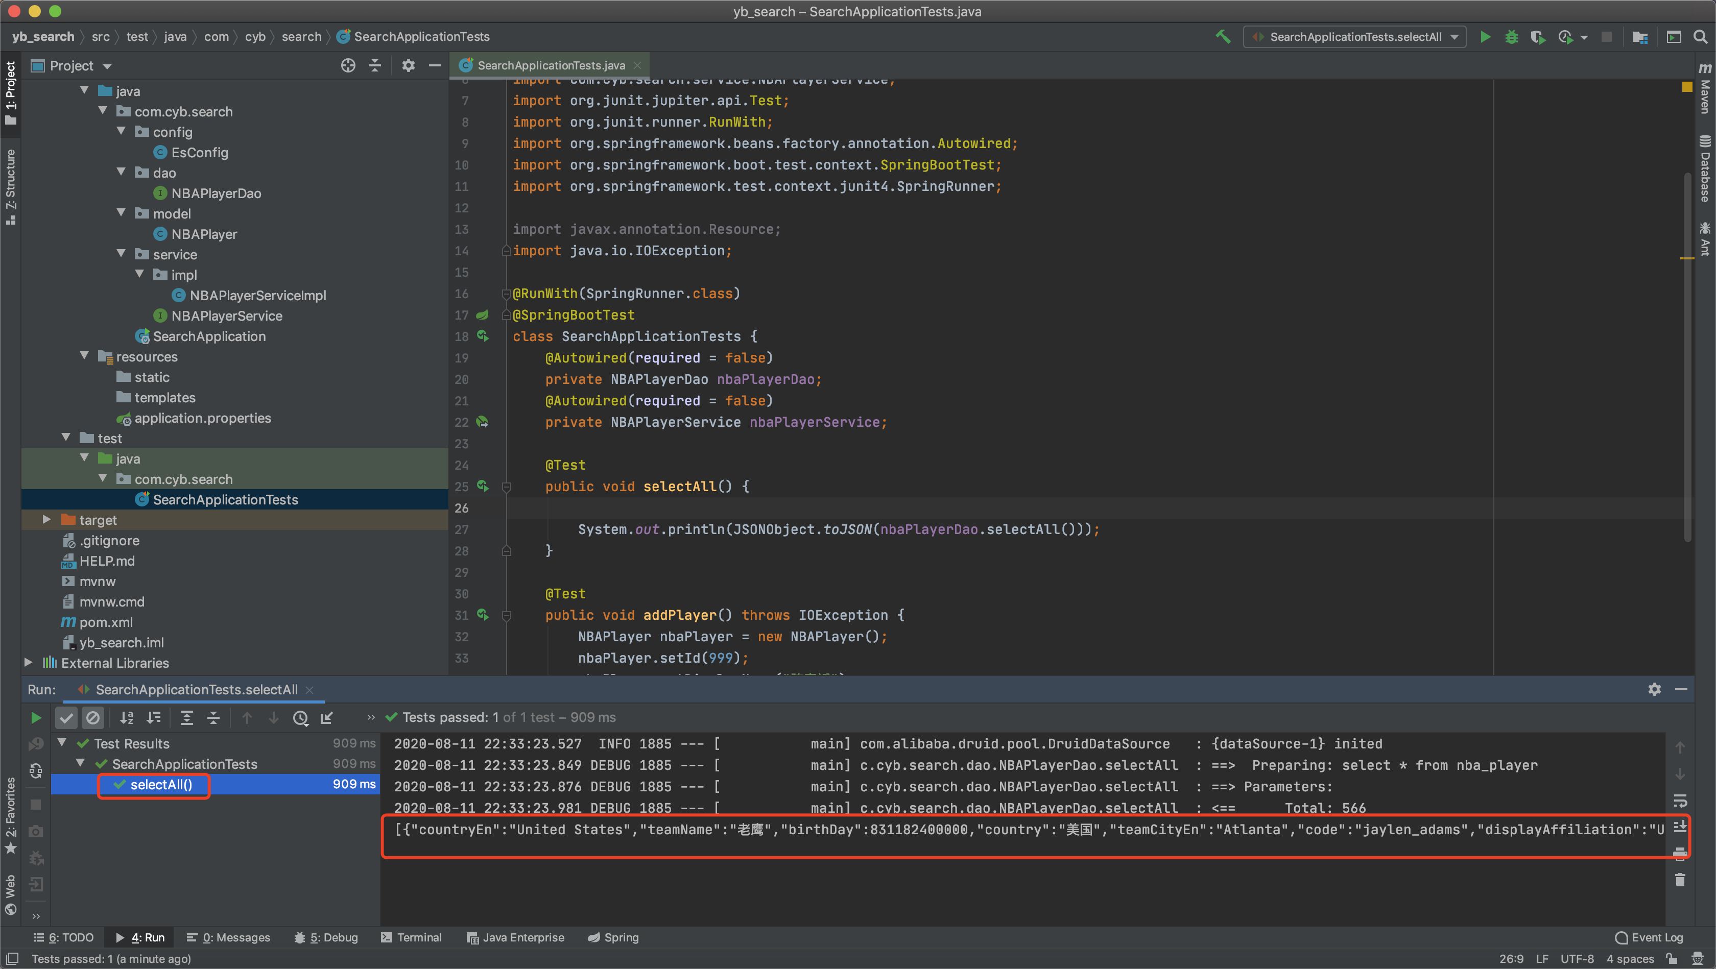The height and width of the screenshot is (969, 1716).
Task: Hide the Project panel with the minus icon
Action: 435,65
